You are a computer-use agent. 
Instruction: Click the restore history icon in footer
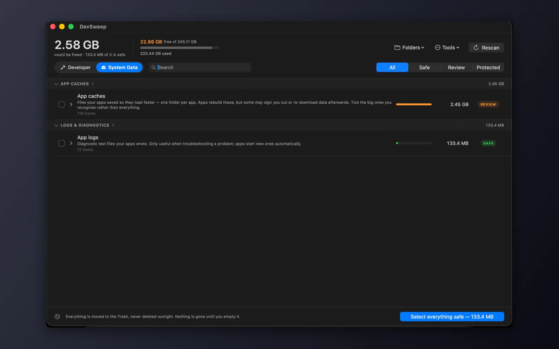click(x=57, y=317)
